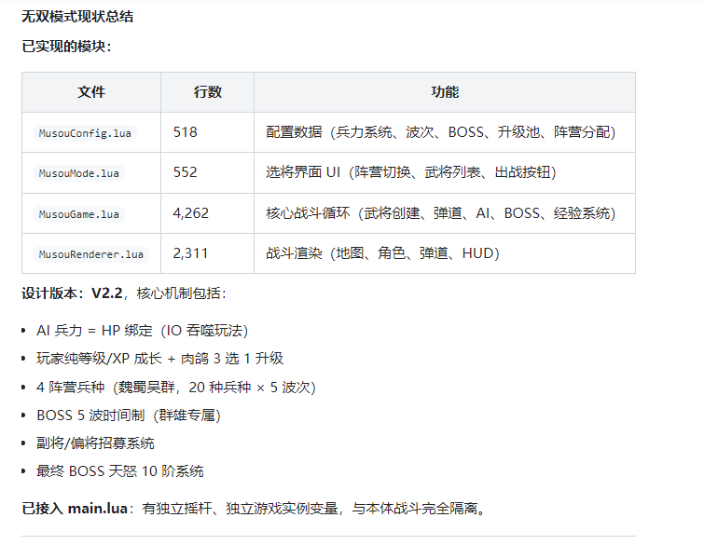Click the MusouMode.lua file name
This screenshot has width=704, height=545.
point(79,173)
